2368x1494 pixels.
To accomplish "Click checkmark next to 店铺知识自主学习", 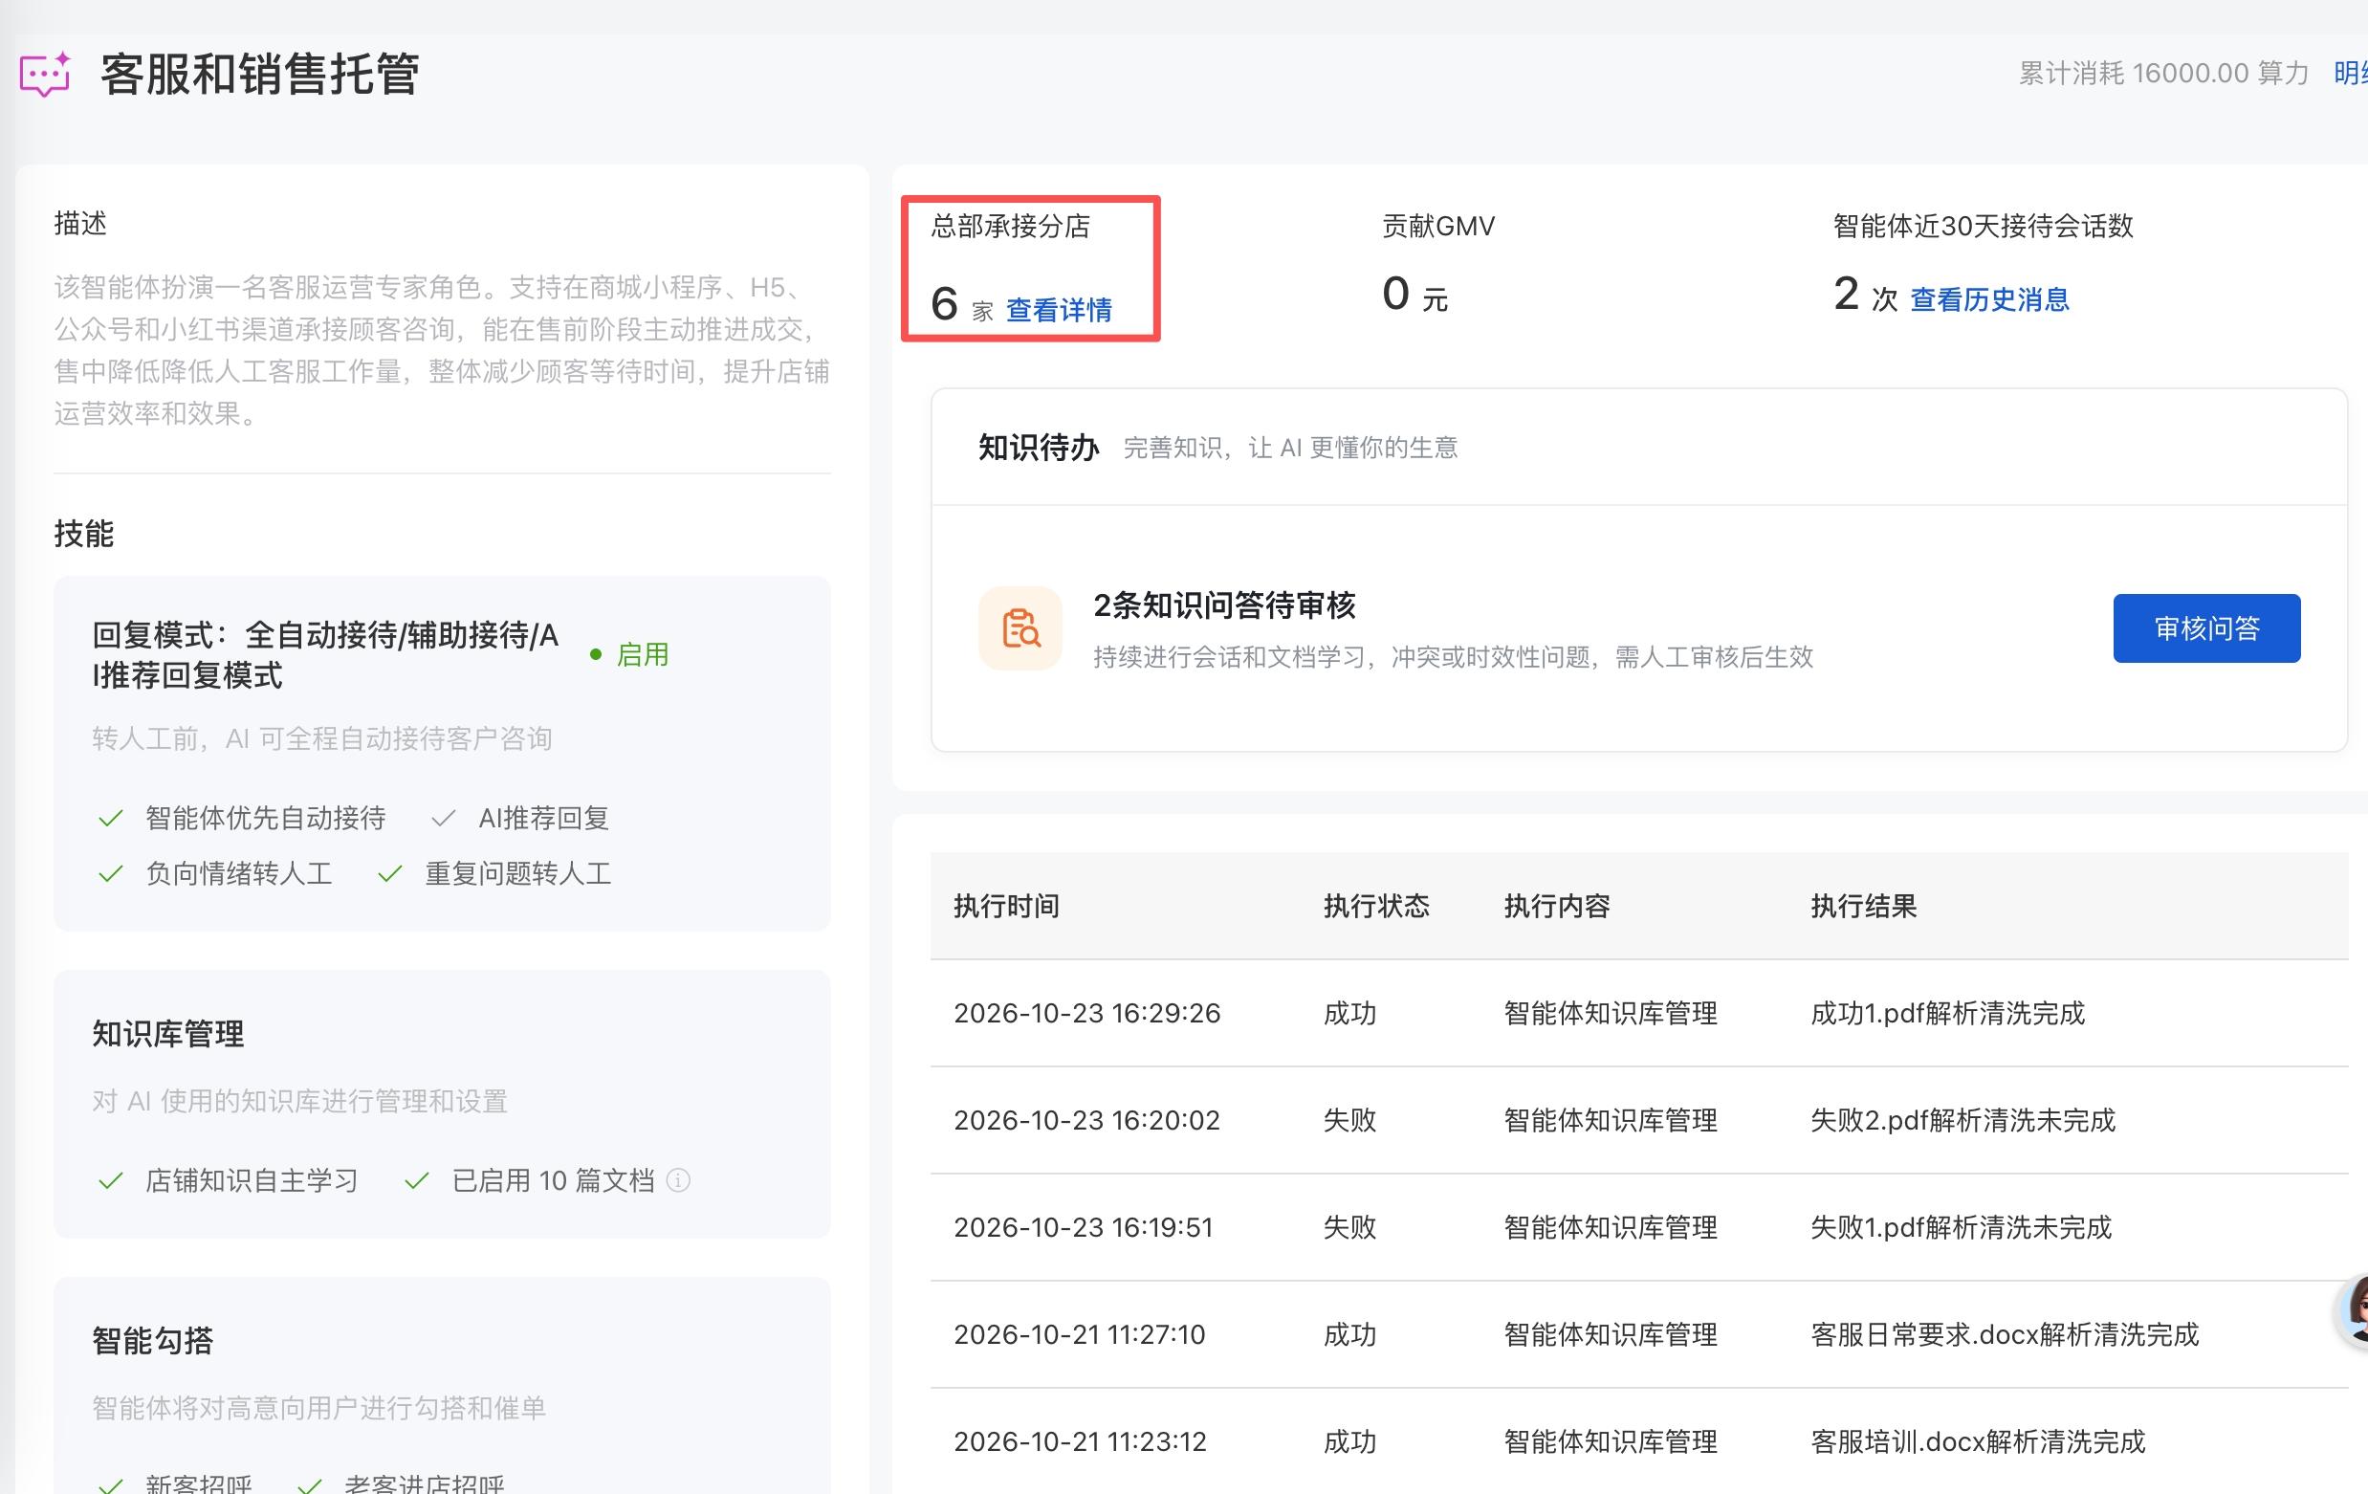I will [111, 1180].
